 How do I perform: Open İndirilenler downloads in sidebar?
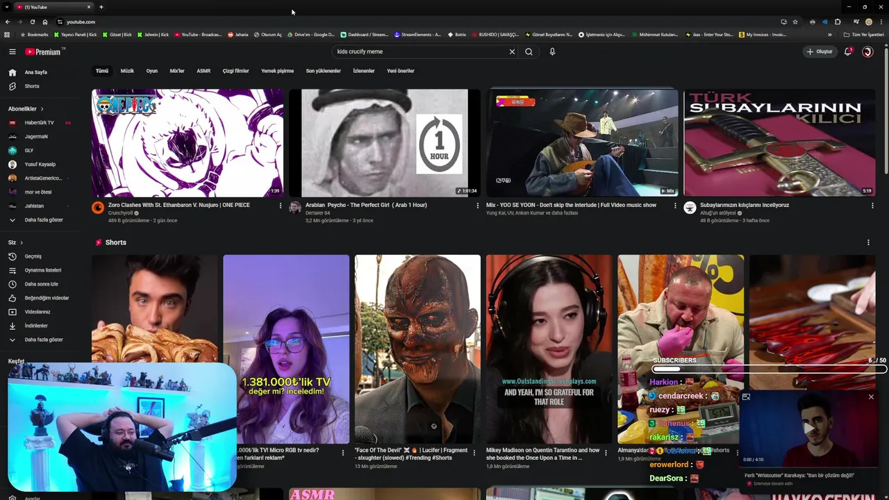[36, 326]
